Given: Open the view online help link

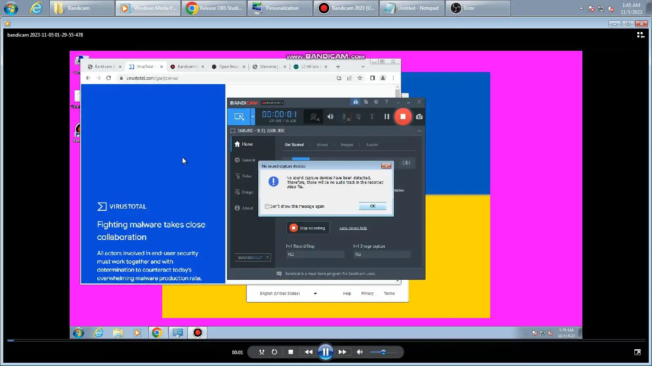Looking at the screenshot, I should click(x=353, y=228).
